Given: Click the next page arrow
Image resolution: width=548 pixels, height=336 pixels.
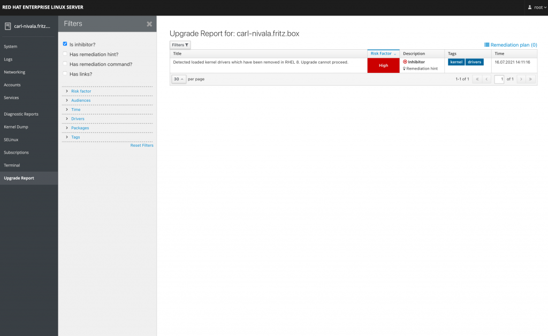Looking at the screenshot, I should 521,79.
